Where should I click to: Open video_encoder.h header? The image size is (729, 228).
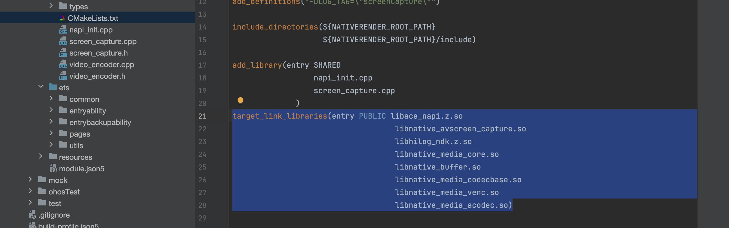97,76
